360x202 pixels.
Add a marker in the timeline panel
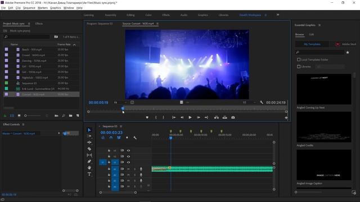pos(127,137)
